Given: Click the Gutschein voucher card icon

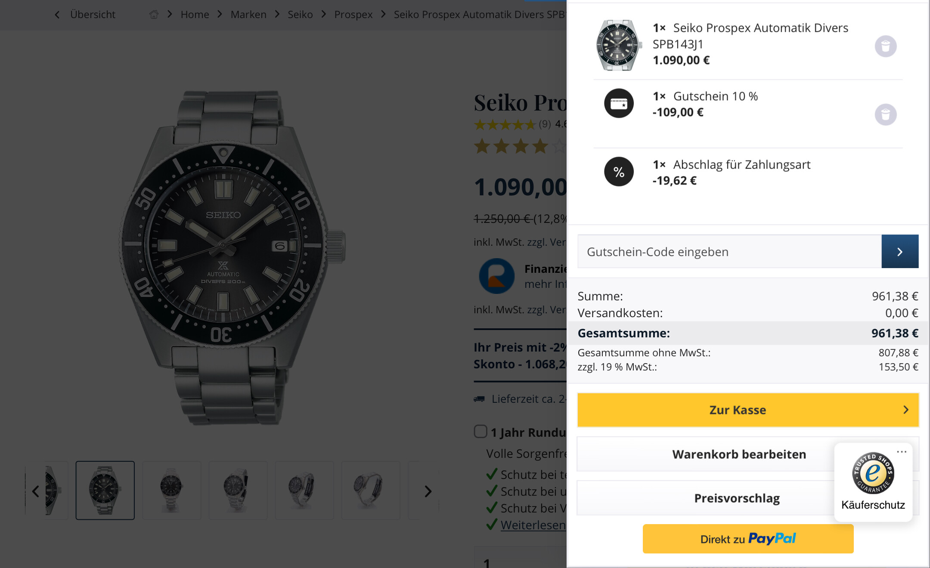Looking at the screenshot, I should pos(619,103).
